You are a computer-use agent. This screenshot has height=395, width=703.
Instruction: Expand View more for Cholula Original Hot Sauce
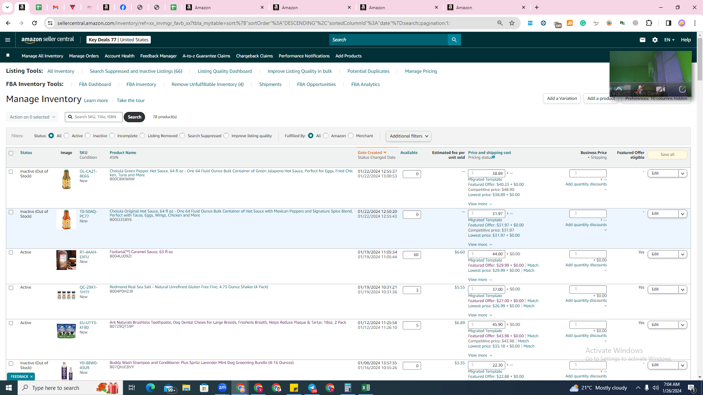pyautogui.click(x=480, y=244)
